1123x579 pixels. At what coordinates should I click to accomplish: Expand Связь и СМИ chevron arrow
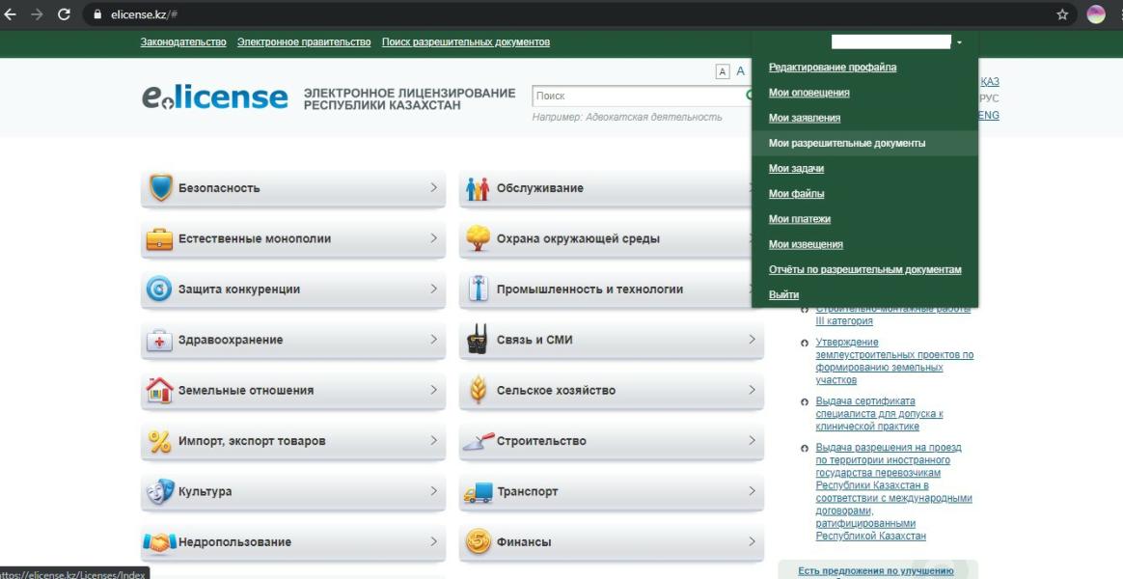click(x=752, y=339)
